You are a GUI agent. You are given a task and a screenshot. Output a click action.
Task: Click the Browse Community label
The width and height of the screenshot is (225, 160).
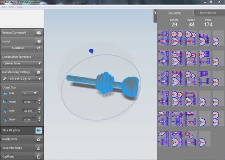tap(14, 33)
